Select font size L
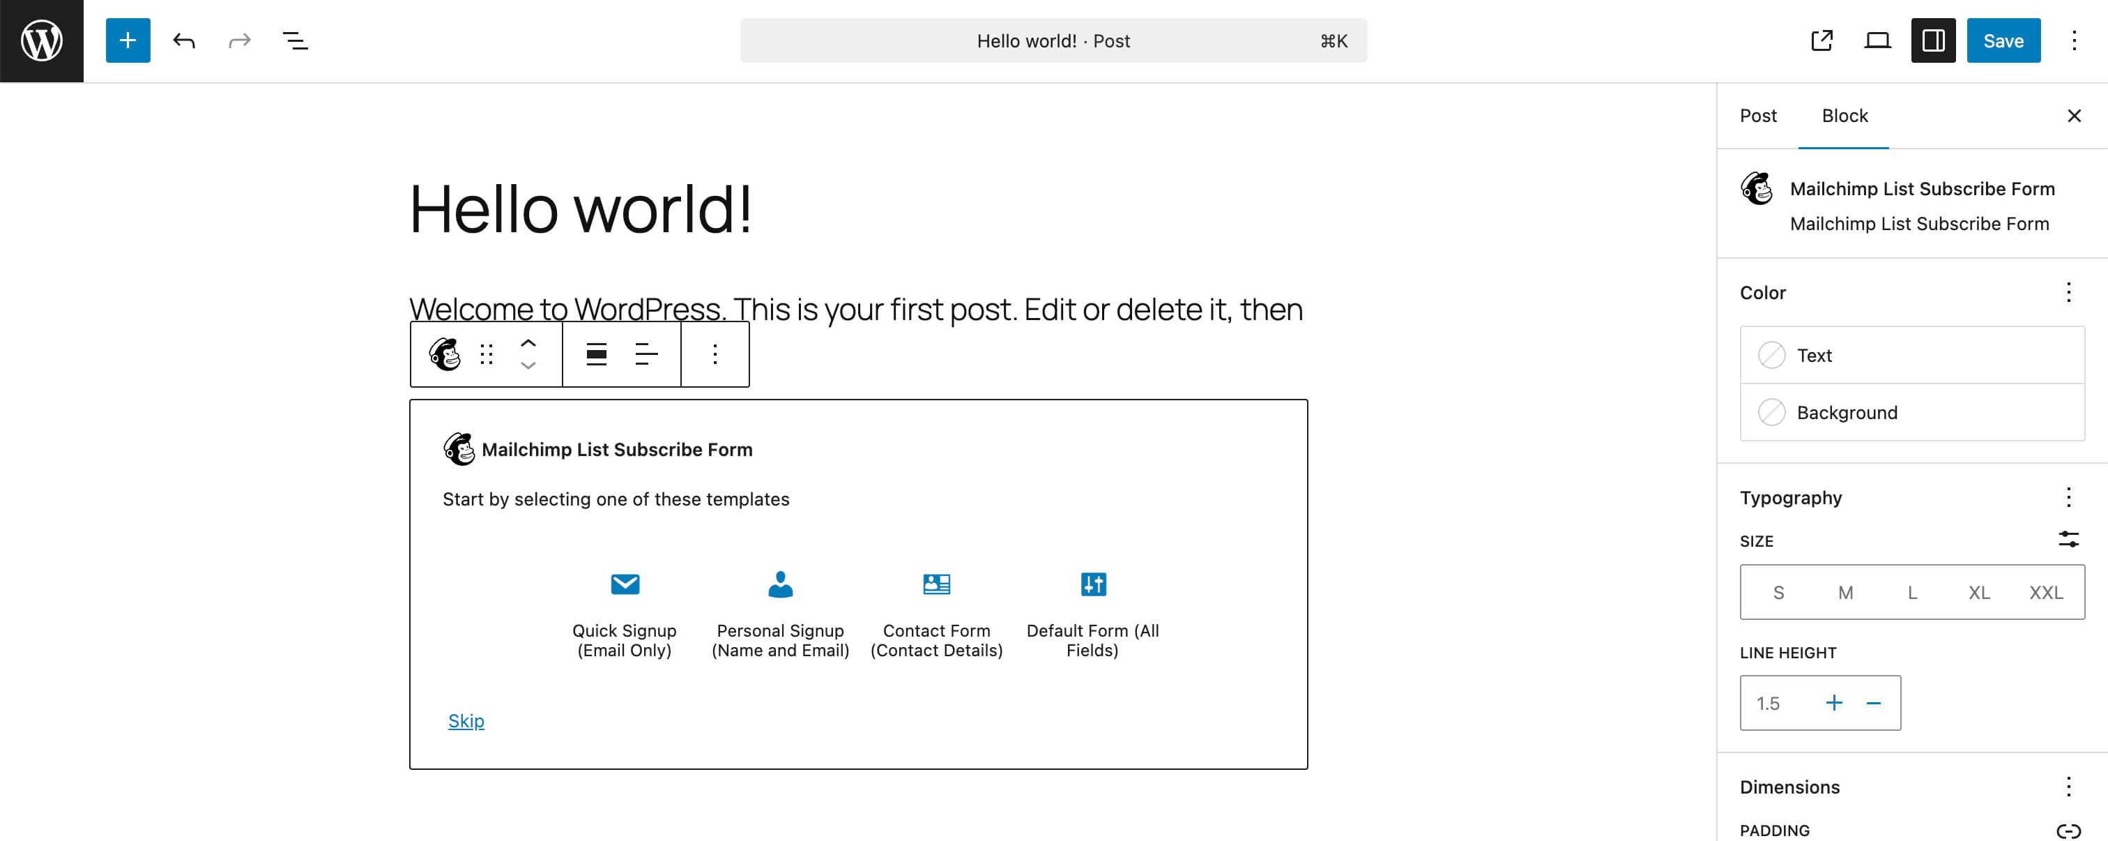2108x841 pixels. pos(1912,592)
